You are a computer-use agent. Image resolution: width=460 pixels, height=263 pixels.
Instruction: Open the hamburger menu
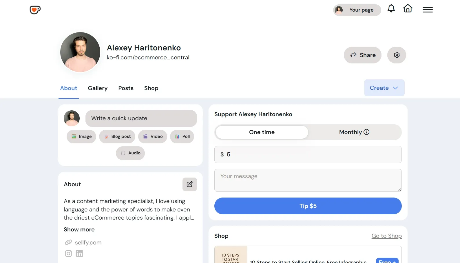click(428, 10)
